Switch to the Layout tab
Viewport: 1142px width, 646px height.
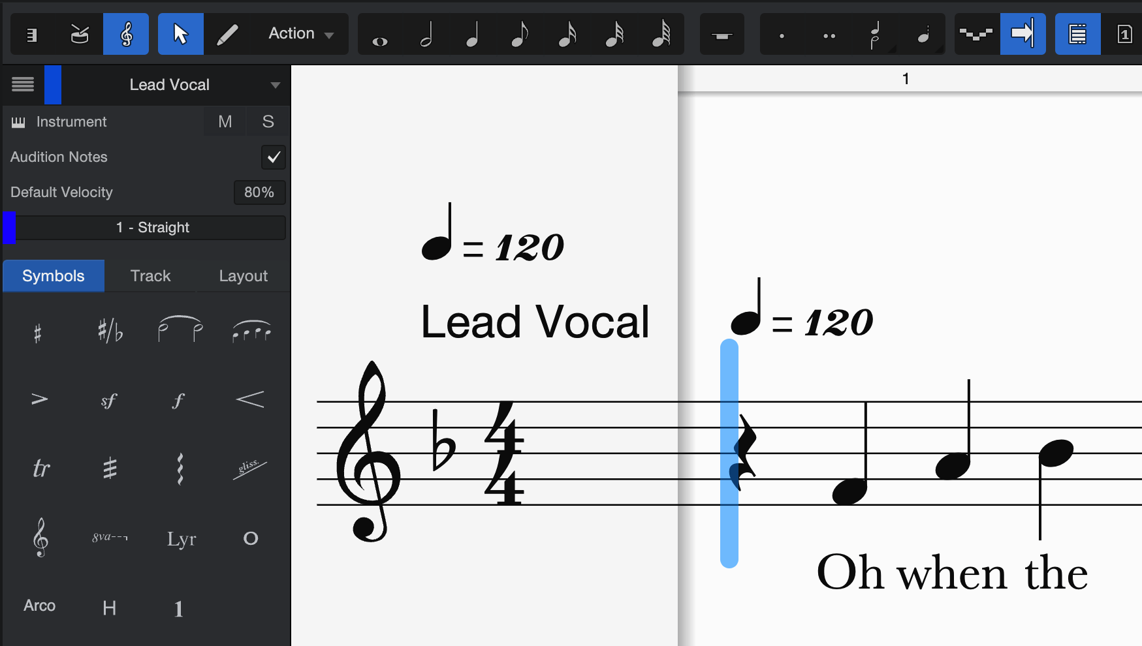(243, 276)
